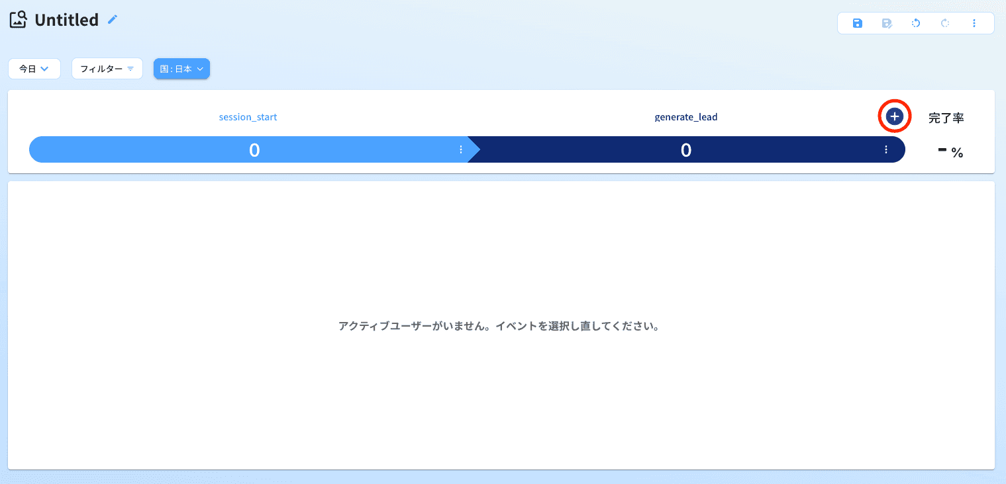The image size is (1006, 484).
Task: Open the generate_lead step options menu
Action: [885, 149]
